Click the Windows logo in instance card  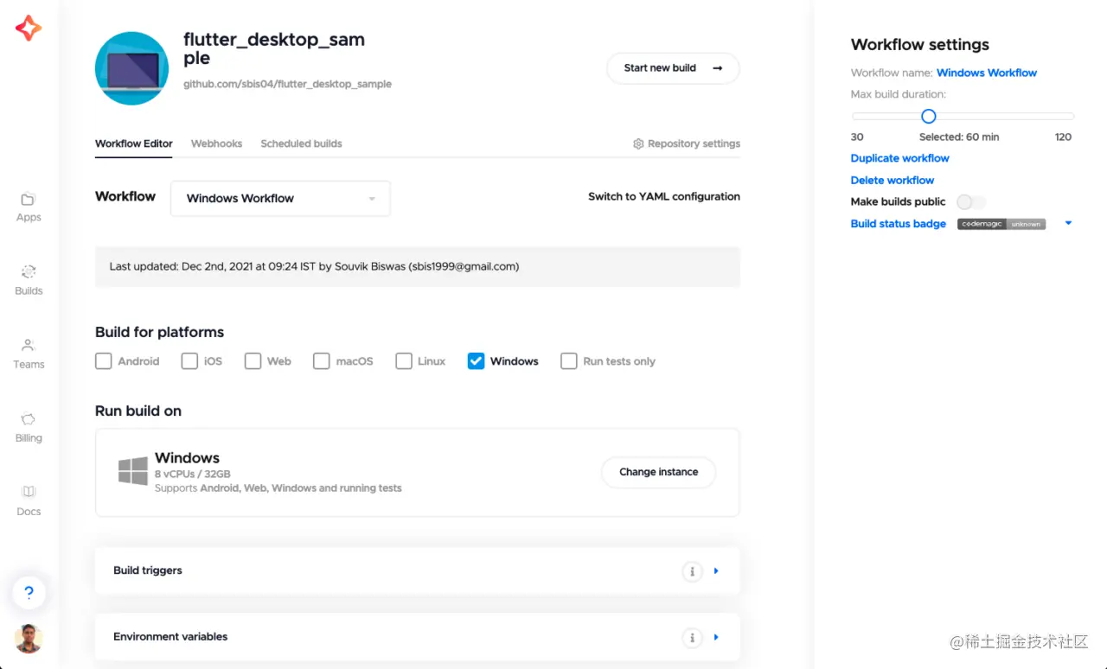(x=133, y=472)
